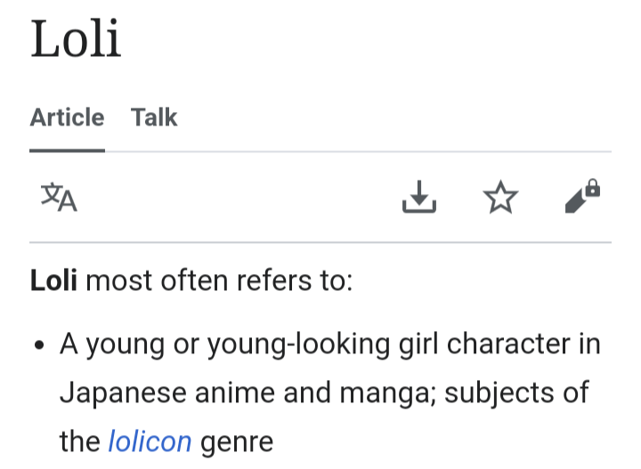
Task: Click the underline beneath the Article tab
Action: pyautogui.click(x=67, y=150)
